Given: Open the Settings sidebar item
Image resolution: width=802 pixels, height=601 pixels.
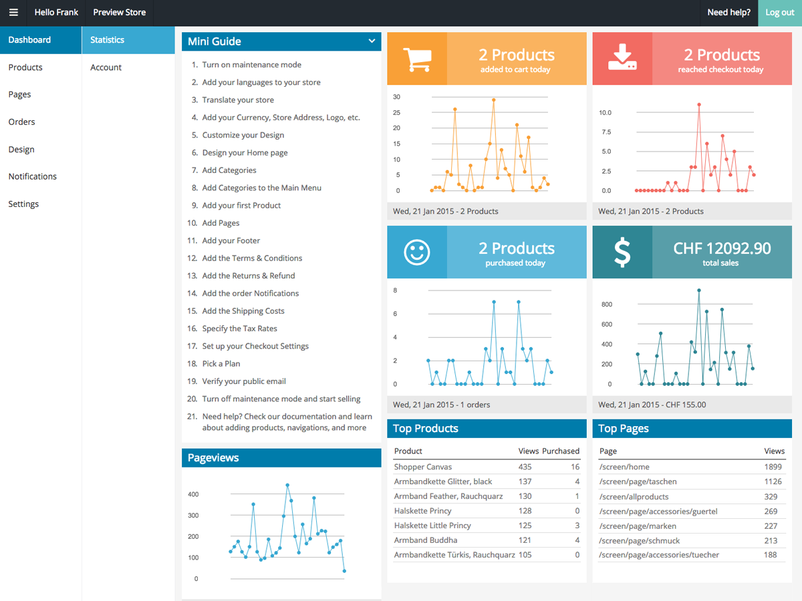Looking at the screenshot, I should tap(23, 204).
